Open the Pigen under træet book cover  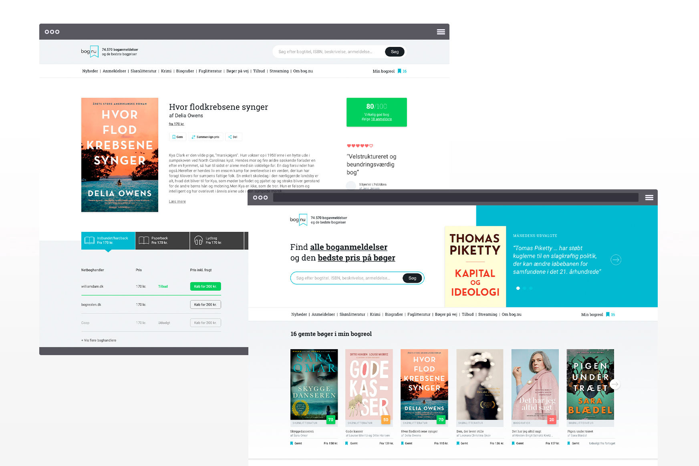590,384
